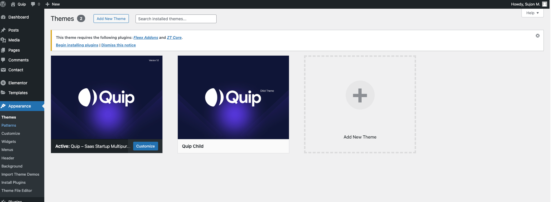The width and height of the screenshot is (551, 202).
Task: Select the Quip Child theme screenshot
Action: click(233, 97)
